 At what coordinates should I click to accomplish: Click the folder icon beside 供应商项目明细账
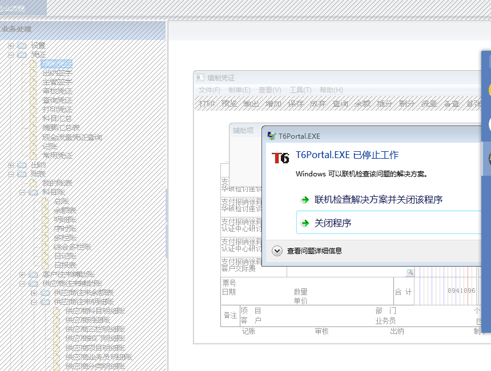click(x=57, y=348)
